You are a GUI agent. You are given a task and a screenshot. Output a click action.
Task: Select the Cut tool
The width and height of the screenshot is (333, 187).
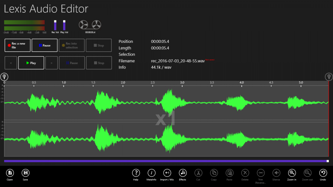click(198, 172)
